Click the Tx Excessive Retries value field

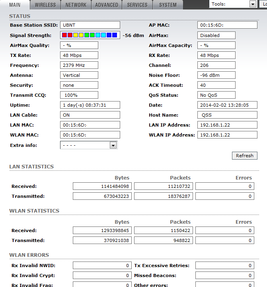(225, 265)
